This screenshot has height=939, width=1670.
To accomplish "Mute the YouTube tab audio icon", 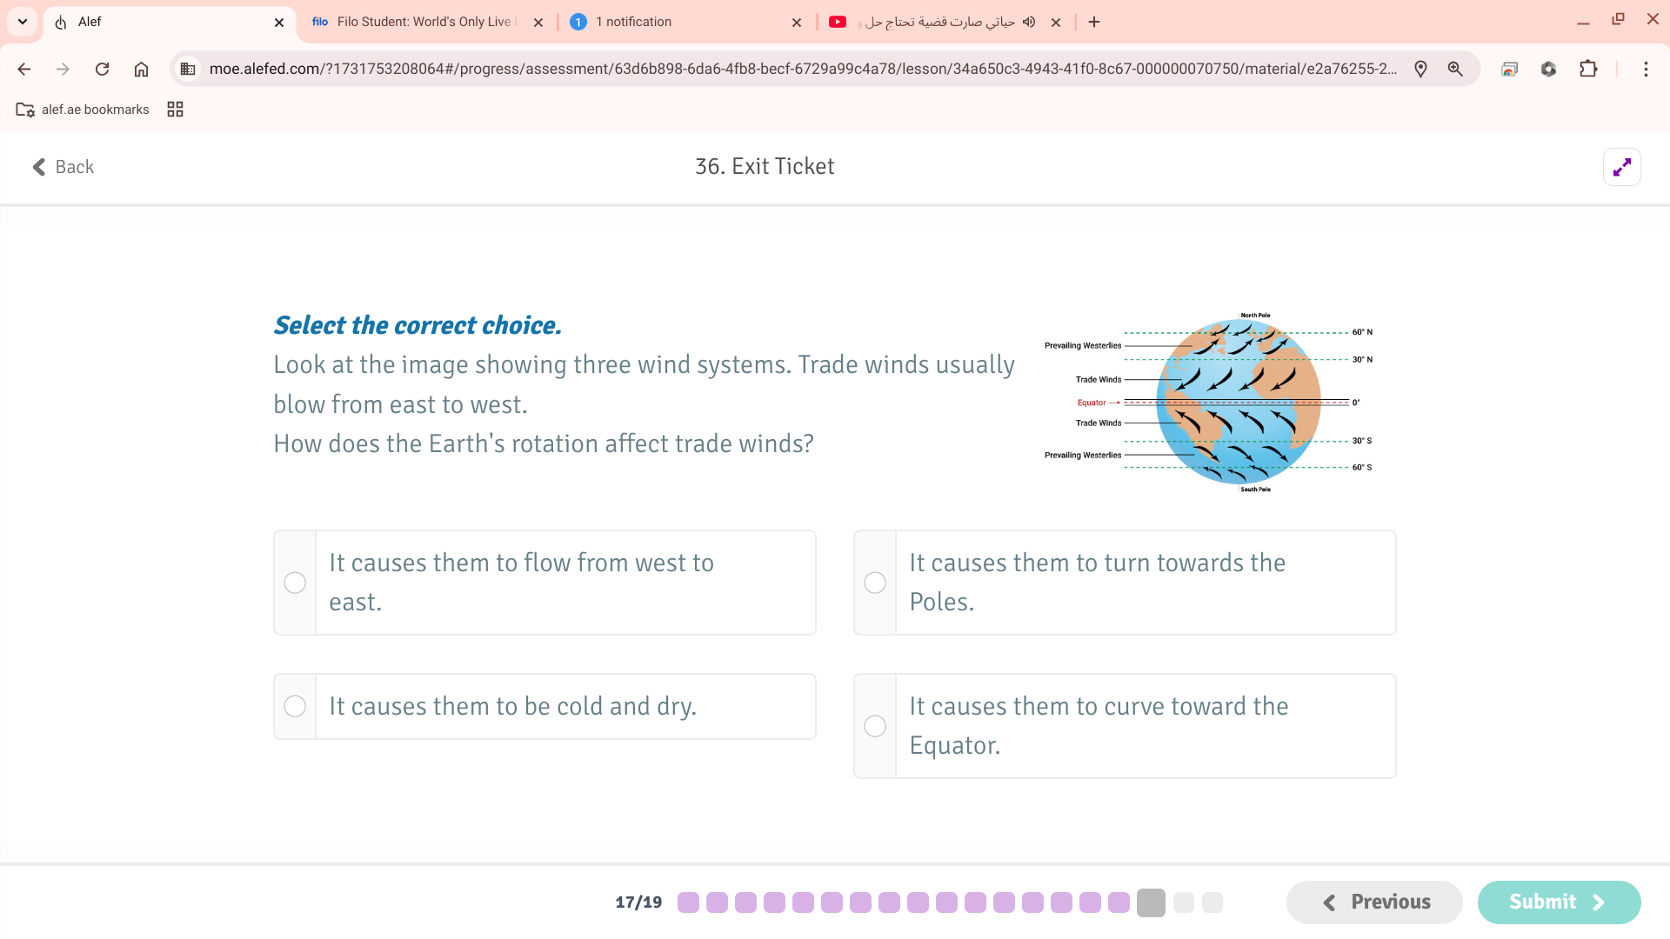I will coord(1029,22).
